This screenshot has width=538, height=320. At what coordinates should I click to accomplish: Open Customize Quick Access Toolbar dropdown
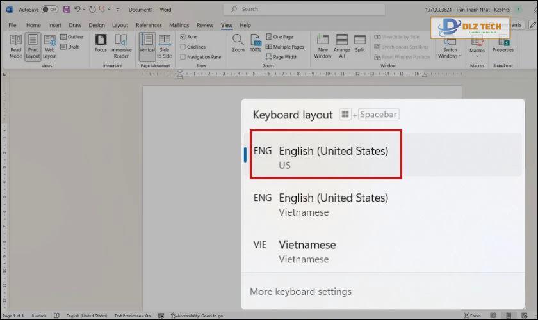point(118,10)
